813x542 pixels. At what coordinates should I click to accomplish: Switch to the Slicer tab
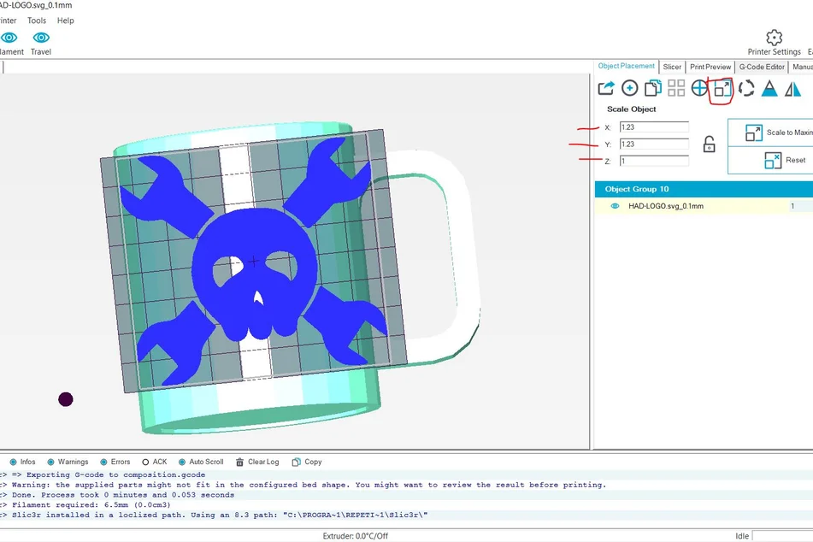672,67
